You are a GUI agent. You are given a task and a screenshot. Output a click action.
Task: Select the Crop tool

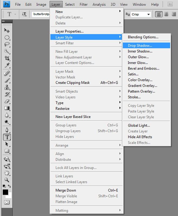point(7,58)
